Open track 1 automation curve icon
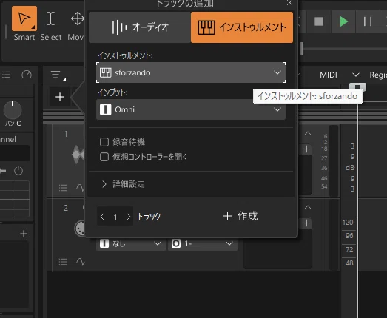Viewport: 387px width, 318px height. coord(80,188)
